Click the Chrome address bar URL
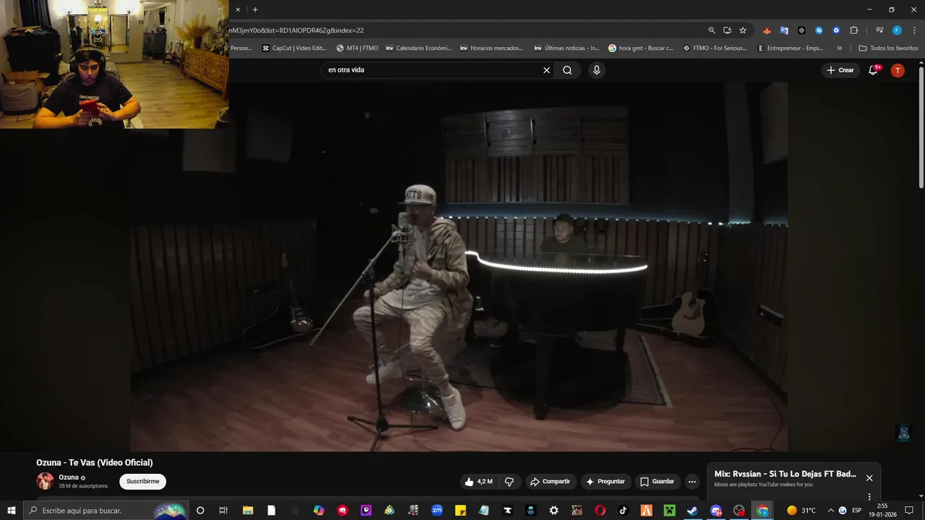Screen dimensions: 925x520 click(296, 30)
